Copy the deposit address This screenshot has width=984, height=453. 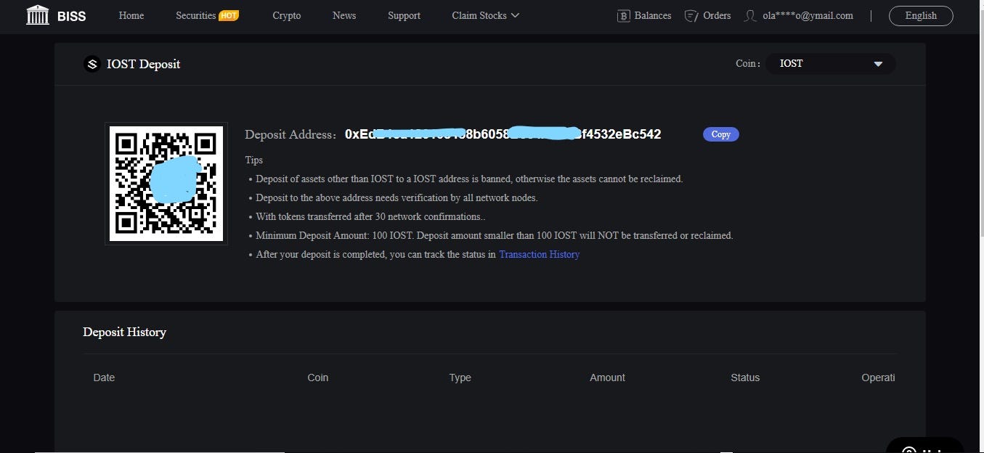pyautogui.click(x=720, y=134)
